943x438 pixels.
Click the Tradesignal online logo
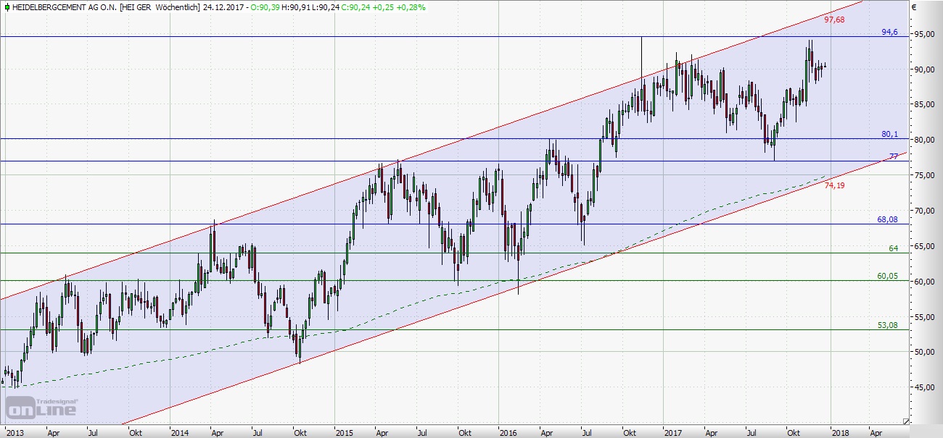tap(42, 408)
